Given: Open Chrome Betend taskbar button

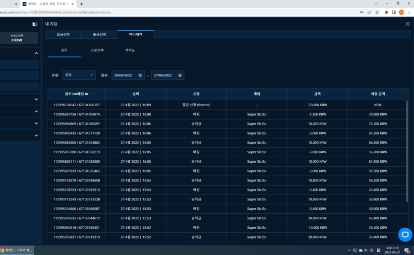Looking at the screenshot, I should (17, 250).
